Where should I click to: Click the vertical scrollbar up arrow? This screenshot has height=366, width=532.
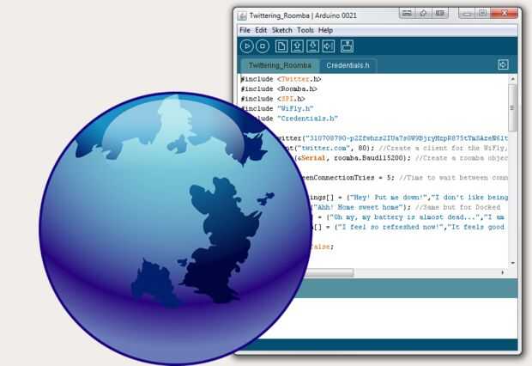click(512, 79)
